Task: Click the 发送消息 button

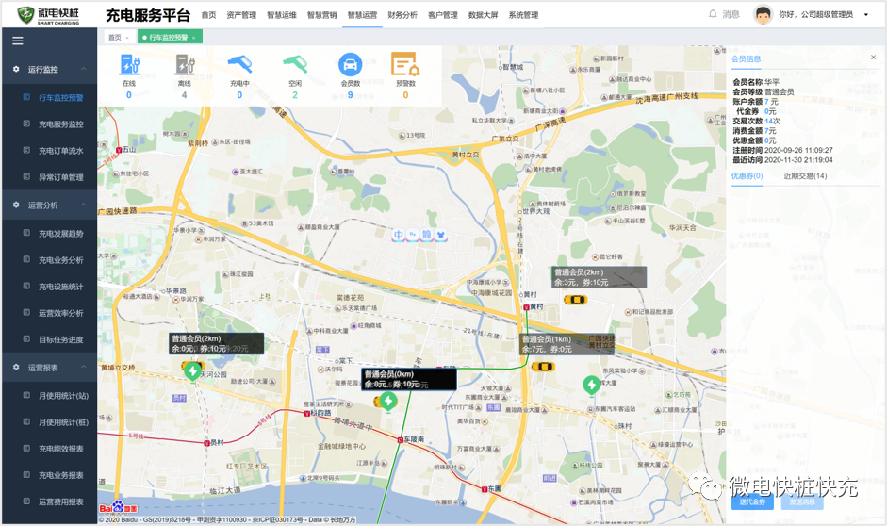Action: click(802, 501)
